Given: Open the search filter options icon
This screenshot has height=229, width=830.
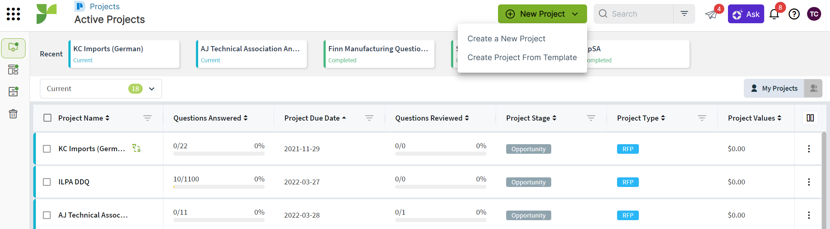Looking at the screenshot, I should click(684, 14).
